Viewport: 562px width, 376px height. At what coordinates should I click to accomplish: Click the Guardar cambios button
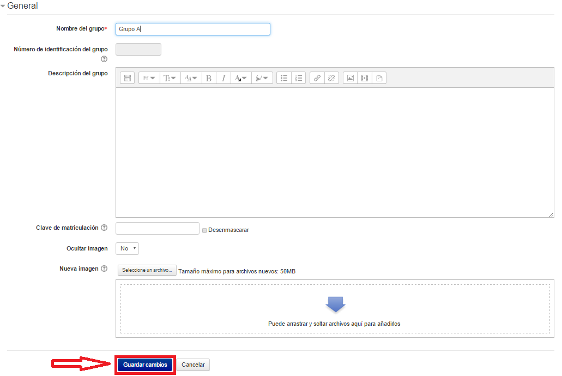[x=145, y=365]
